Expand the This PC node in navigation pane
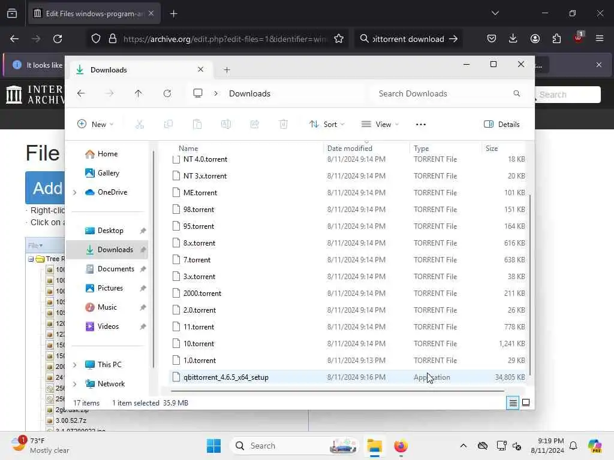614x460 pixels. point(75,365)
